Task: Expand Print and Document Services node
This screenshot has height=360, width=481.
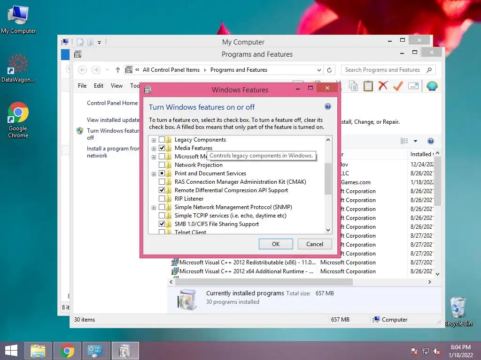Action: (154, 174)
